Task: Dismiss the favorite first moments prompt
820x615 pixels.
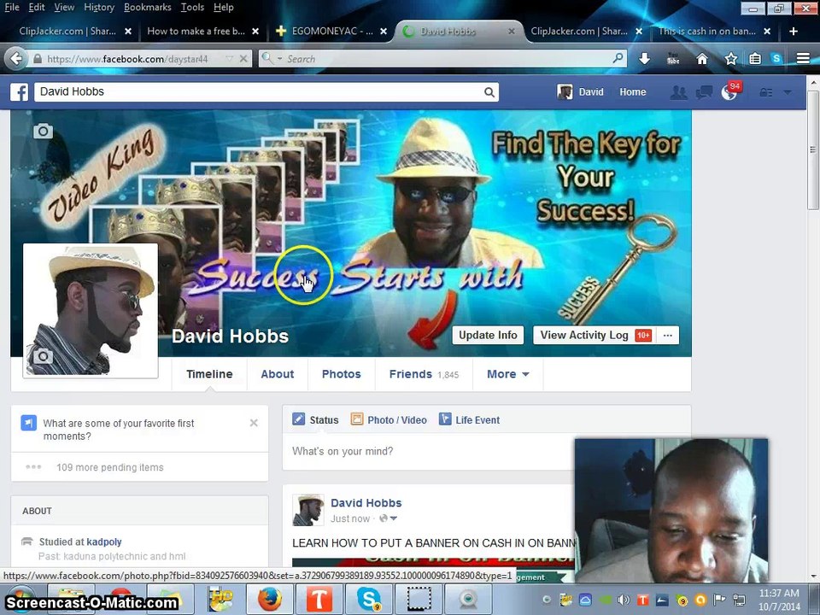Action: (254, 423)
